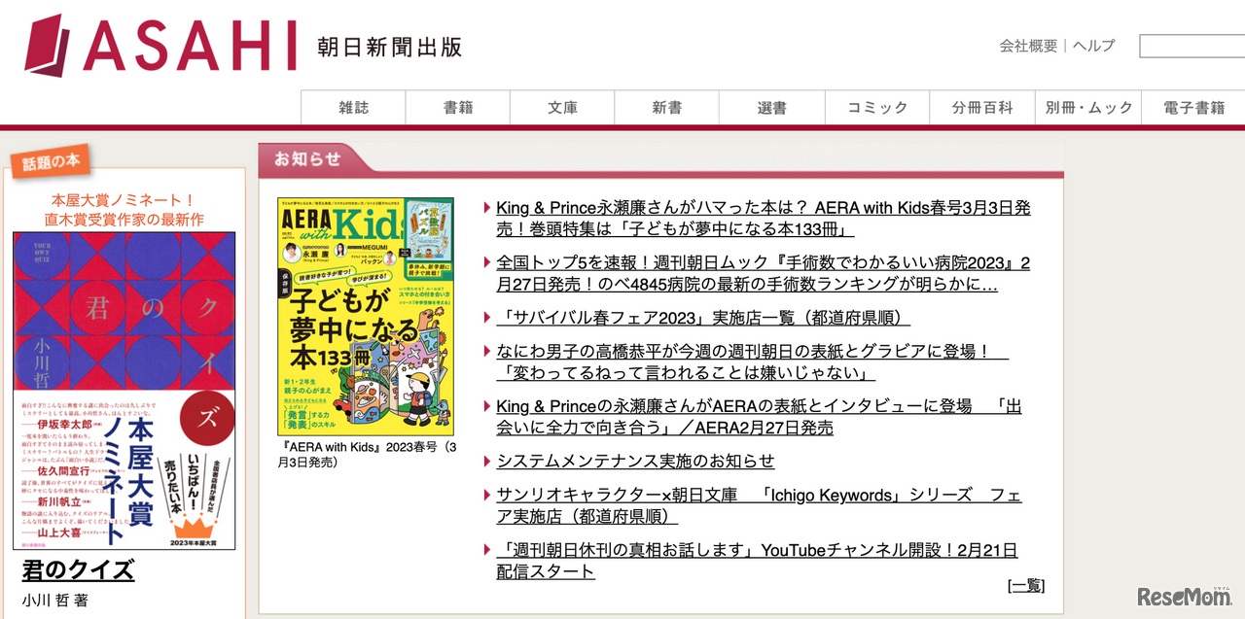Click the お知らせ section heading
This screenshot has width=1245, height=619.
307,158
